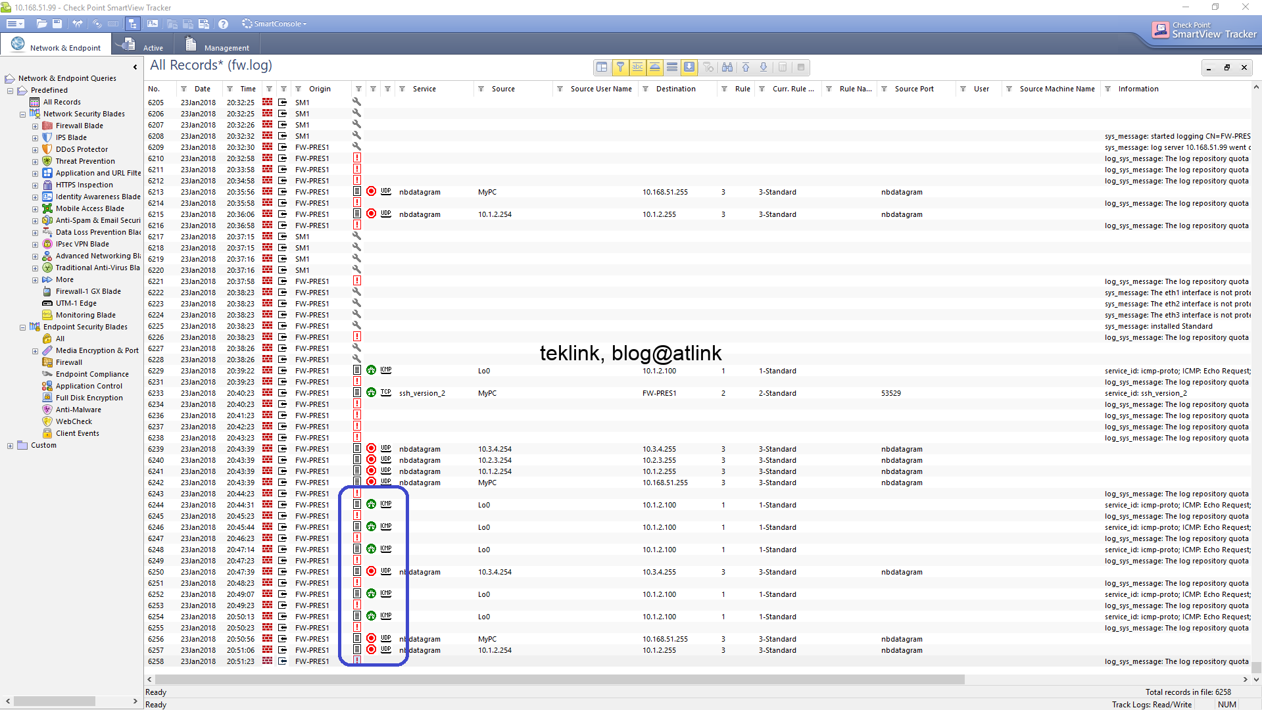Click the Source column filter funnel

pos(481,89)
